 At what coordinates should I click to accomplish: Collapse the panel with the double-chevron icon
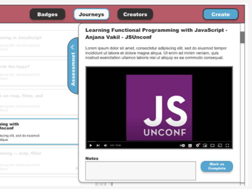(72, 47)
